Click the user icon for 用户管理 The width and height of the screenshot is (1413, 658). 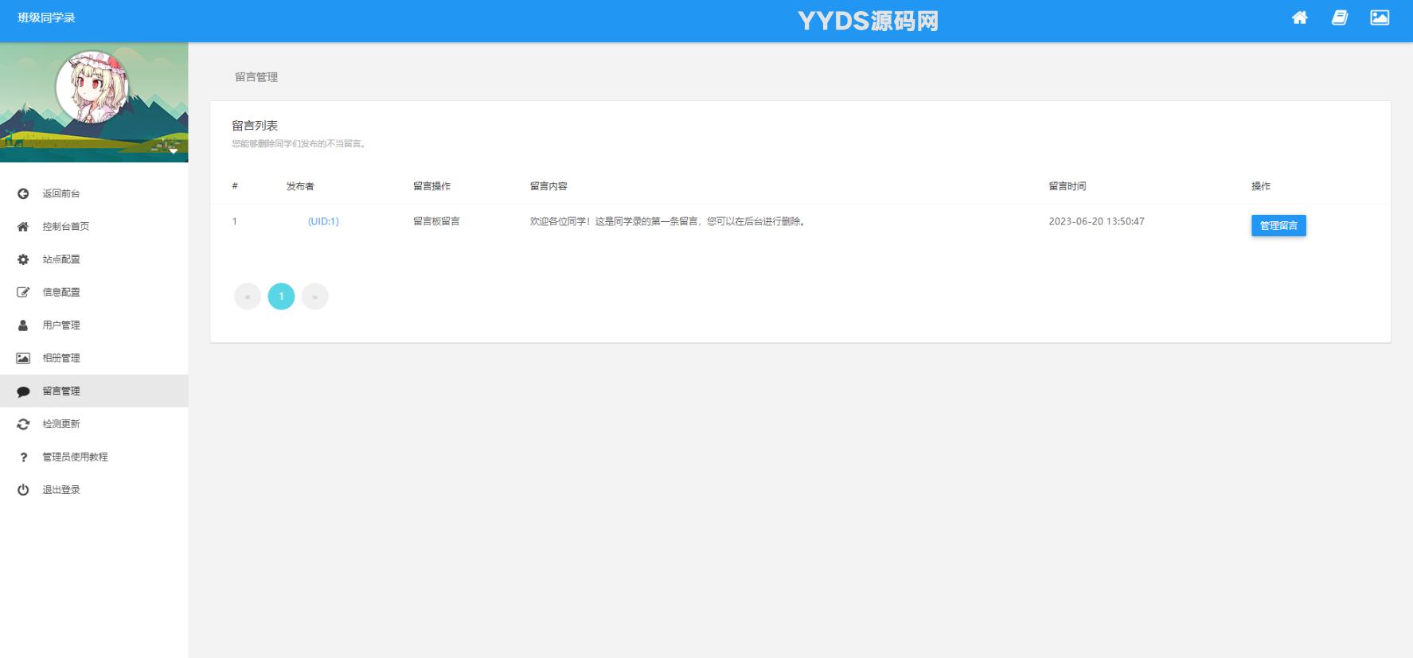[23, 325]
